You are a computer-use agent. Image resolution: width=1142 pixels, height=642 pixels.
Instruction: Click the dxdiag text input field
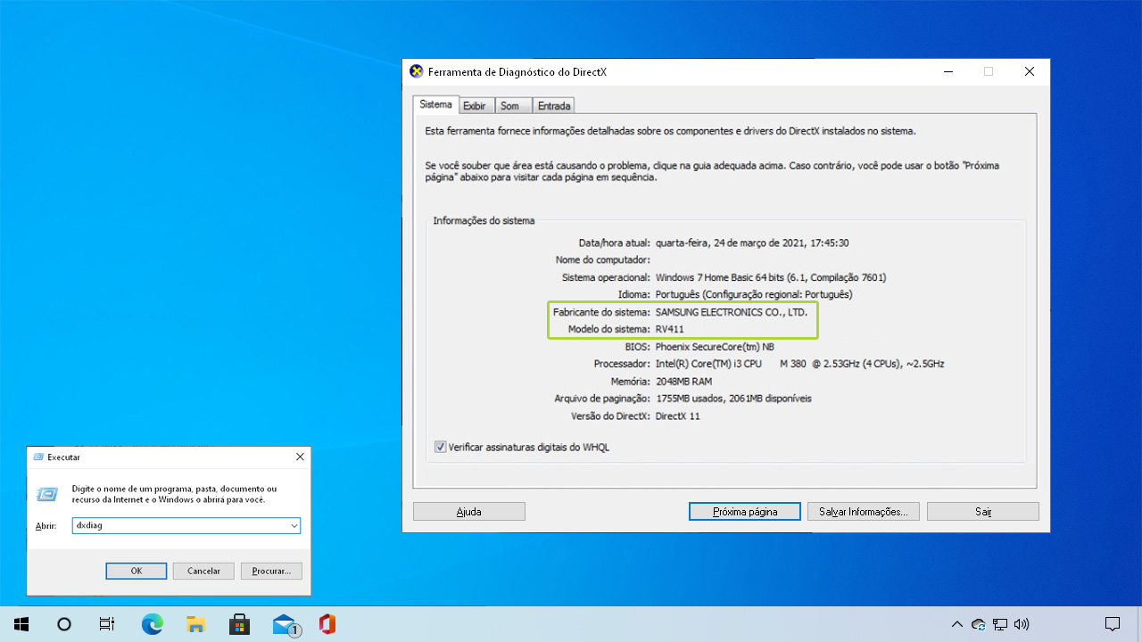(x=178, y=526)
